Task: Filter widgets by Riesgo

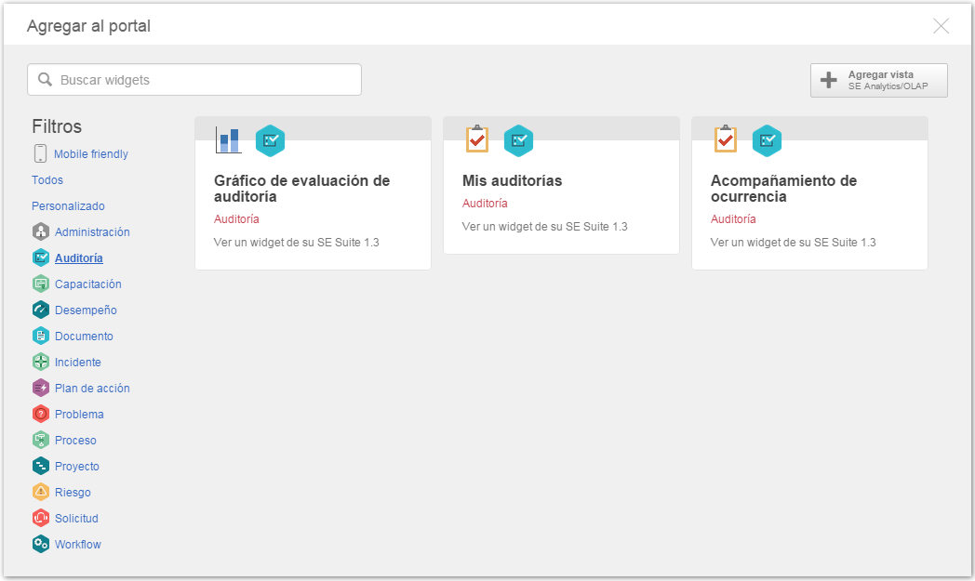Action: 73,493
